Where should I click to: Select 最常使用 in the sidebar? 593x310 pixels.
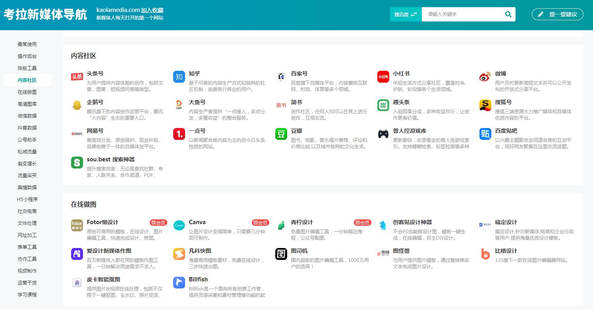[x=27, y=44]
